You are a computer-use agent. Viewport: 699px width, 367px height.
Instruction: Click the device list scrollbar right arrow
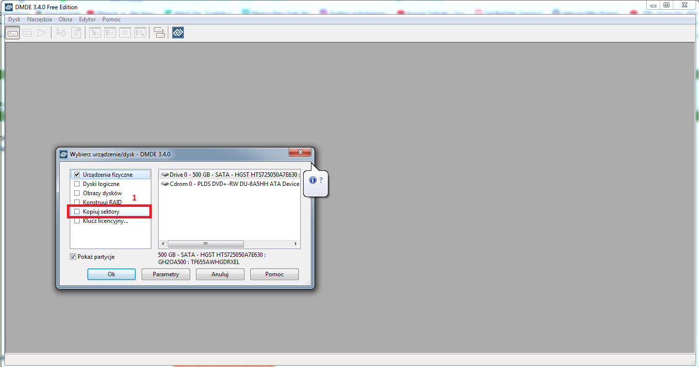(295, 244)
